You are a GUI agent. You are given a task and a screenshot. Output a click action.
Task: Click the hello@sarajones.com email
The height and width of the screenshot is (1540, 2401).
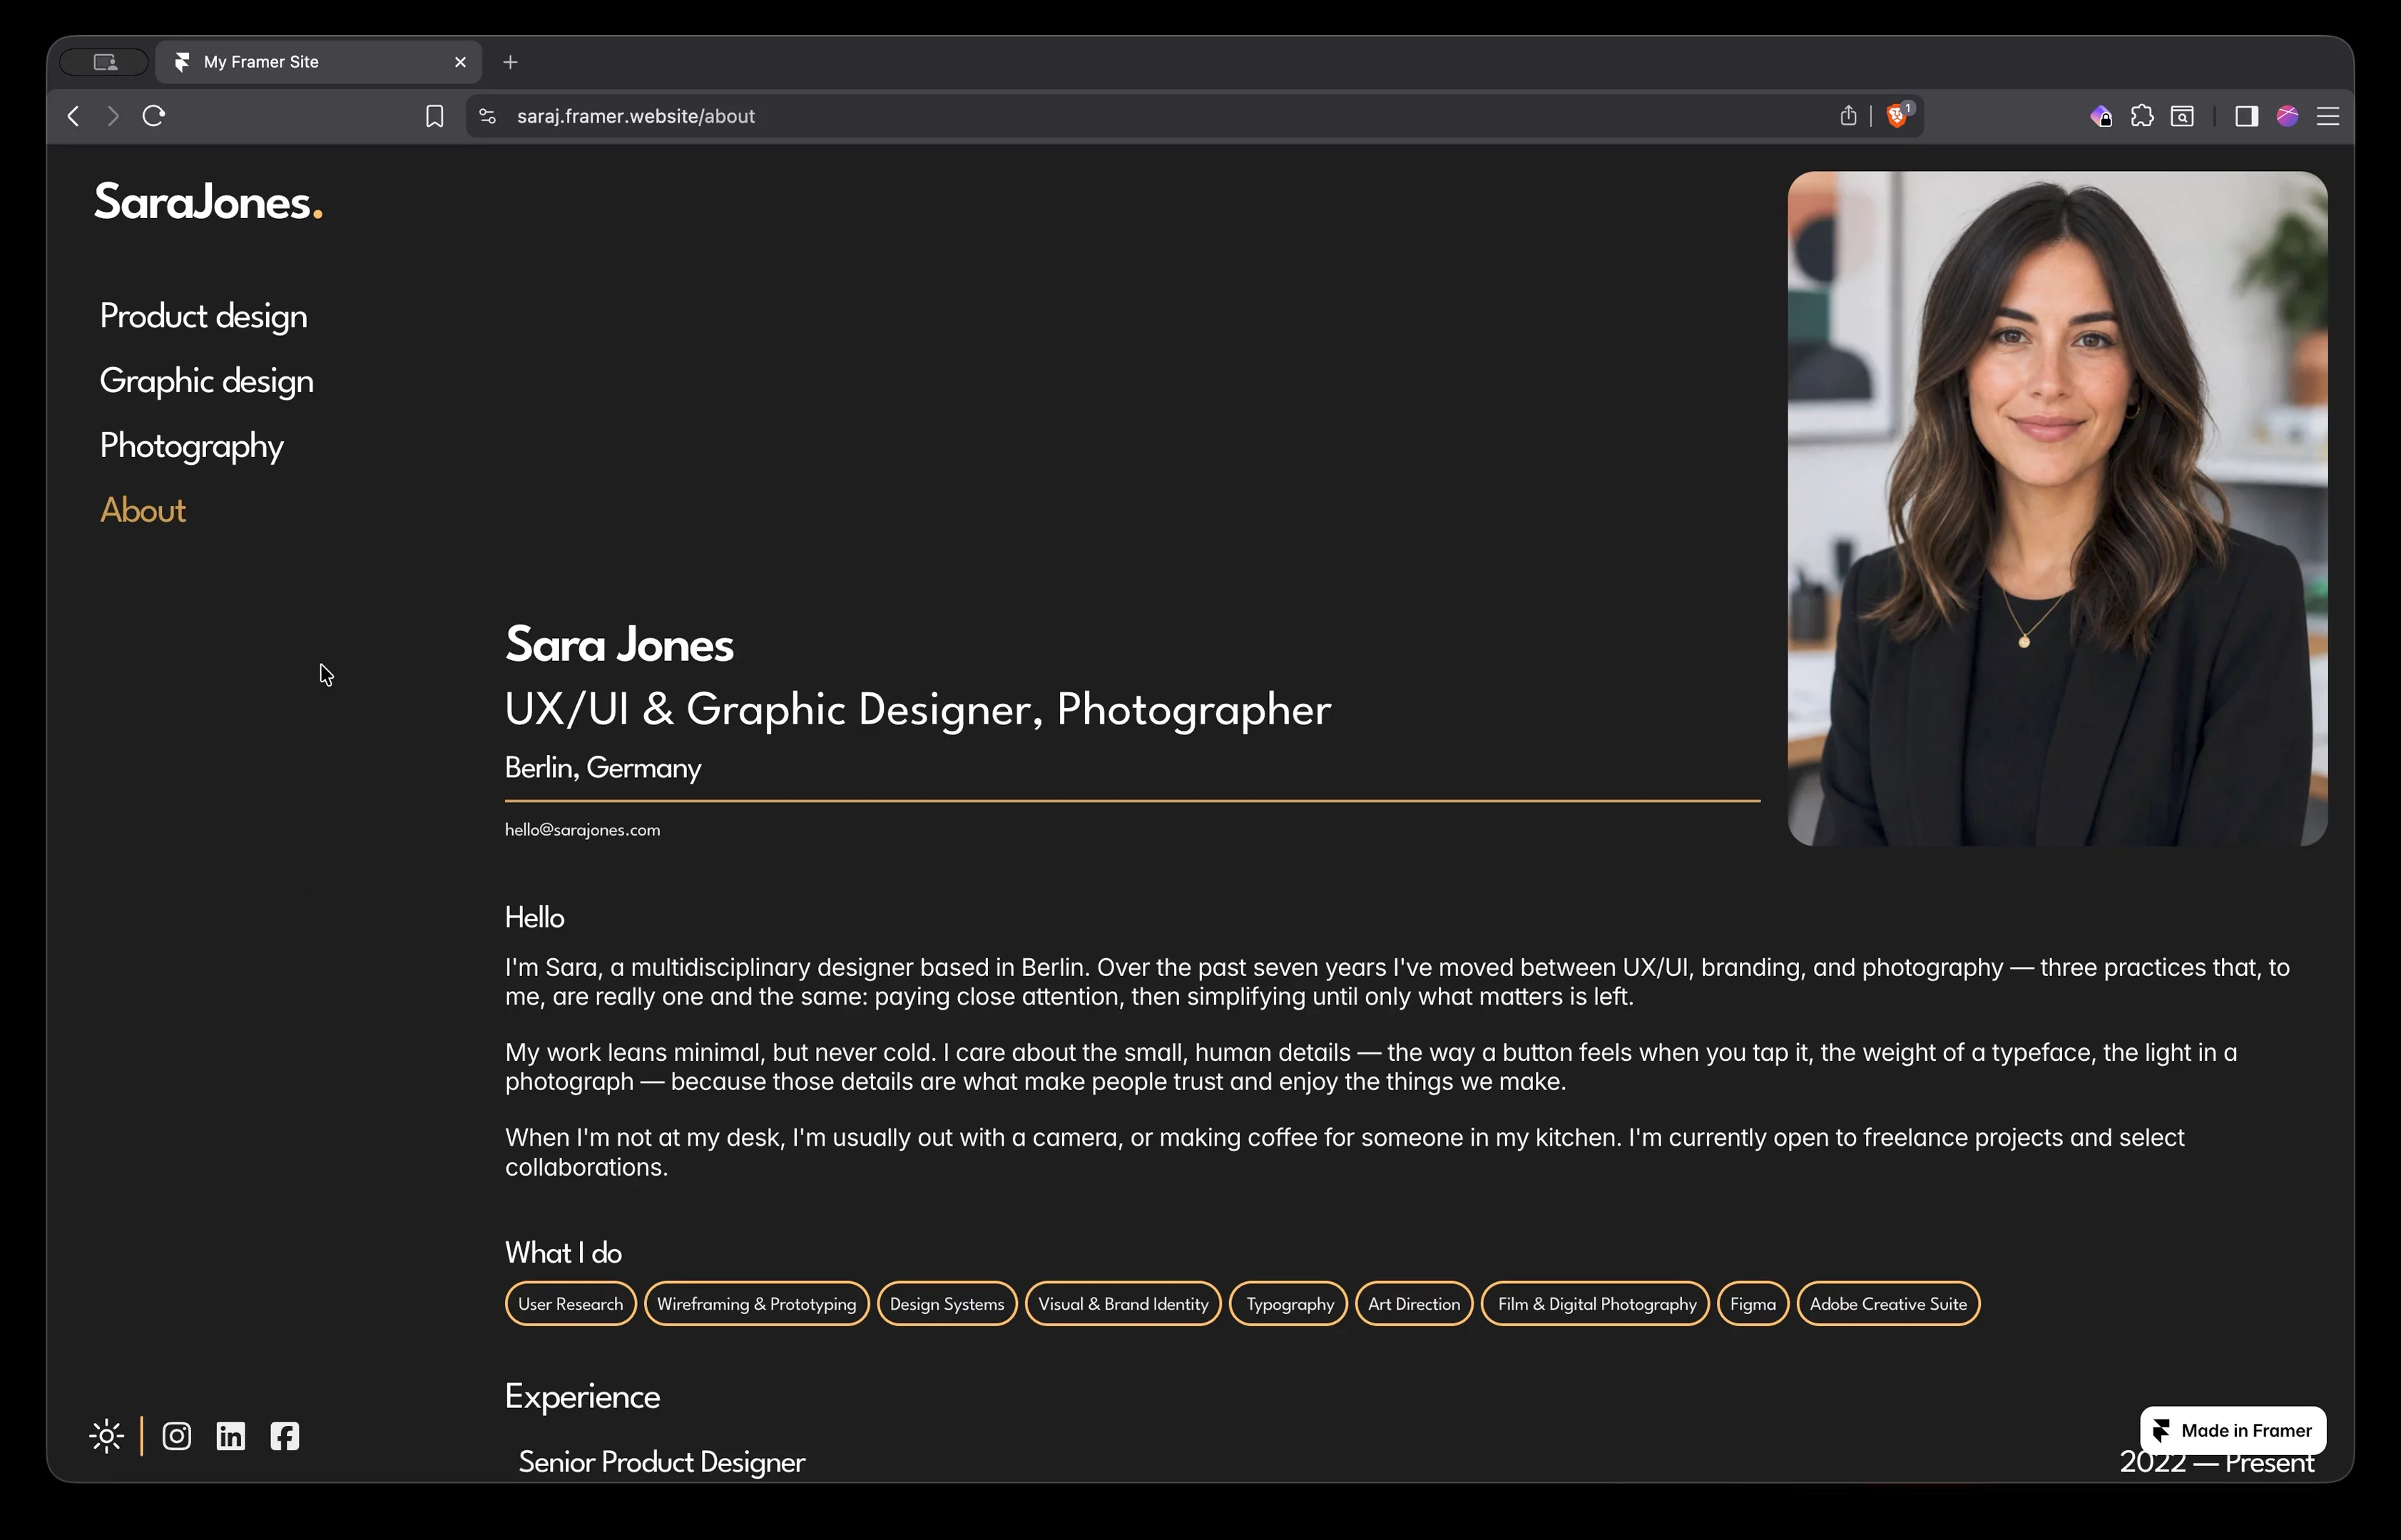tap(582, 830)
